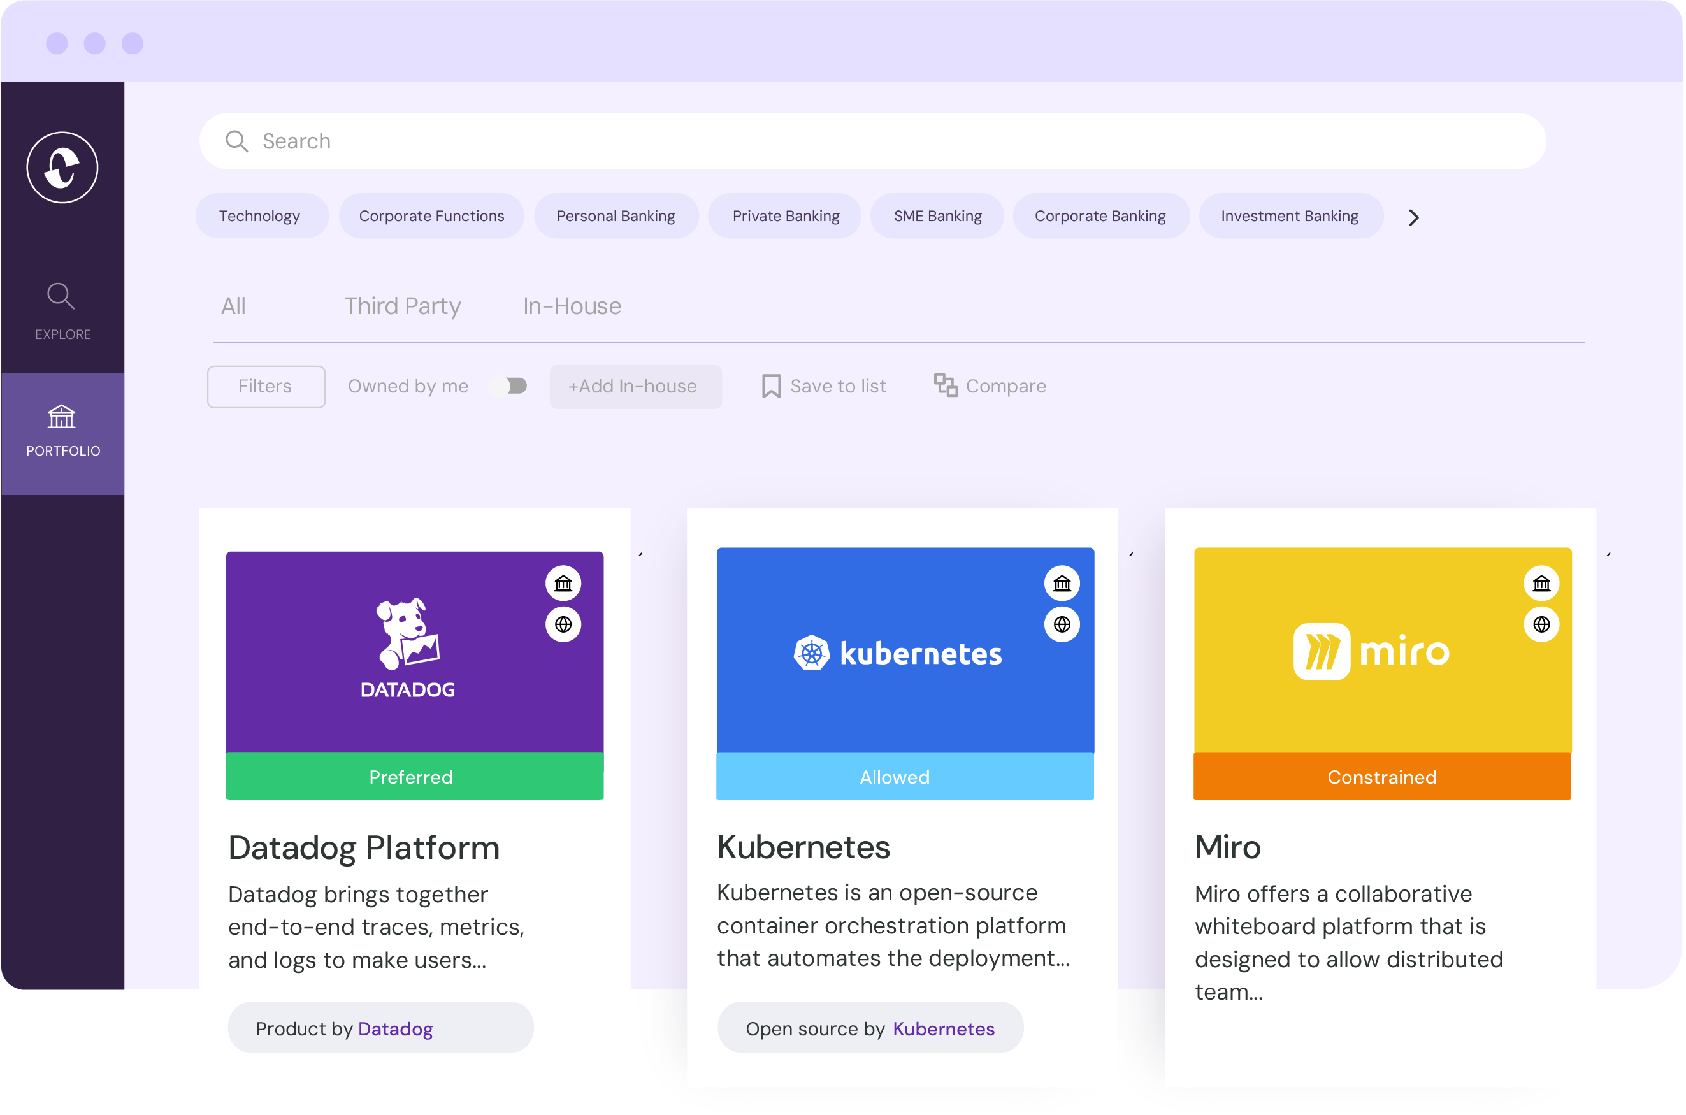Click the Miro description text
1686x1115 pixels.
[1349, 943]
